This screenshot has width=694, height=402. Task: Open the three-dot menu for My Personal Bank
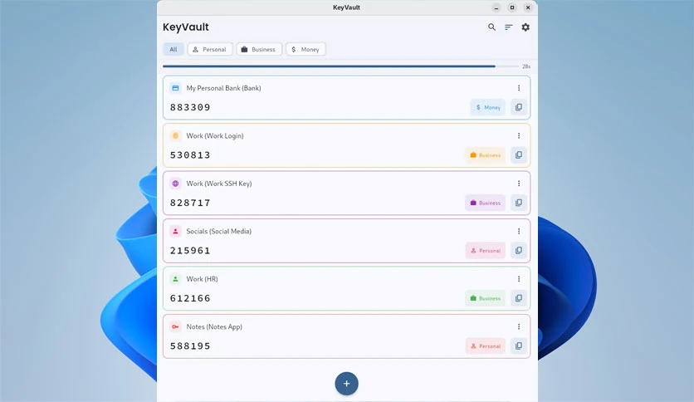tap(519, 88)
